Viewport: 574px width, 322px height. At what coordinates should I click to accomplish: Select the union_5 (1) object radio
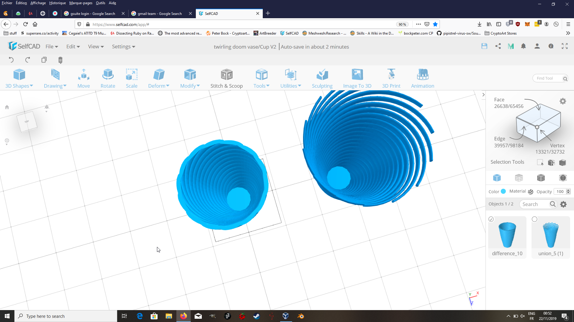pyautogui.click(x=535, y=219)
